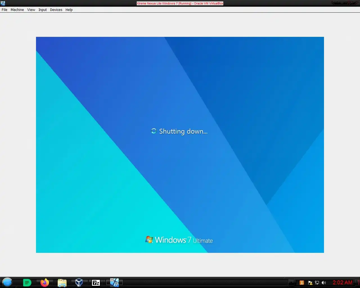Screen dimensions: 360x288
Task: Open Windows Explorer from the taskbar
Action: coord(62,283)
